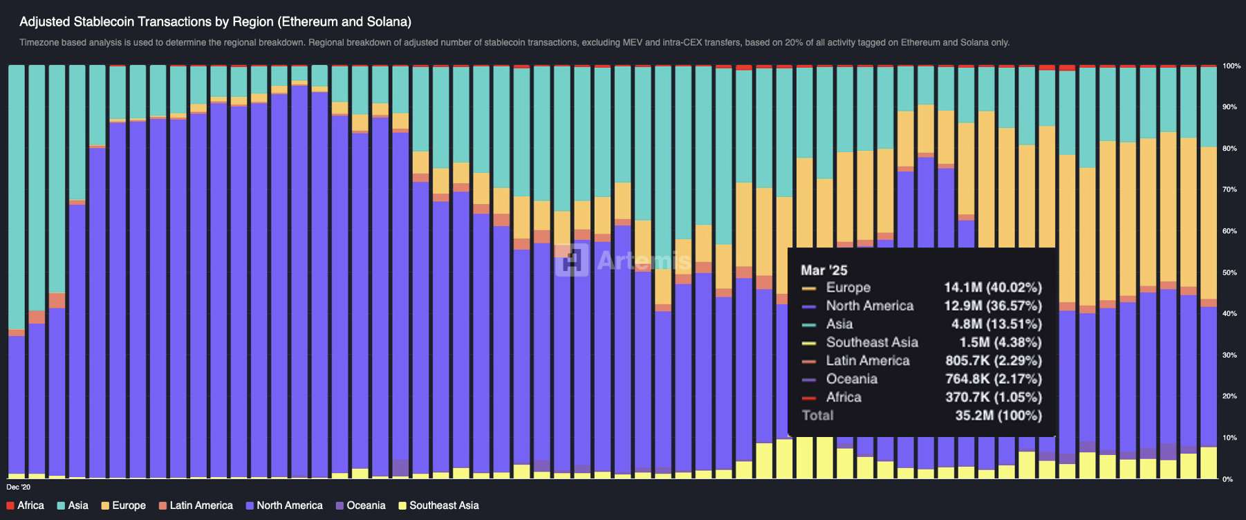Click the 100% y-axis label
Screen dimensions: 1246x520
pos(1231,66)
